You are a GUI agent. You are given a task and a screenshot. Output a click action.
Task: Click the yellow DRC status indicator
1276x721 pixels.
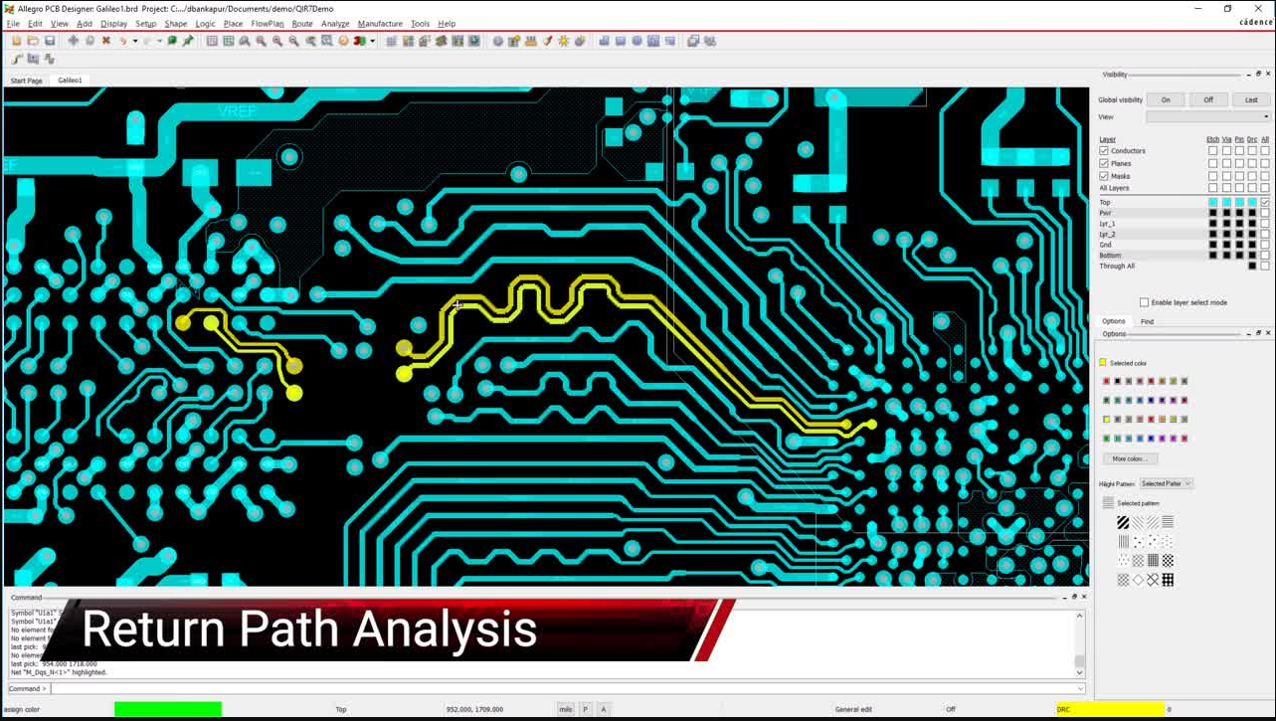(1109, 709)
